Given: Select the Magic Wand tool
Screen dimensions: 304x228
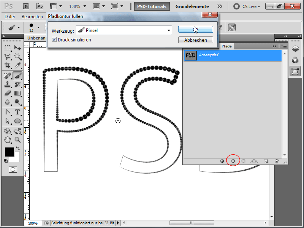Looking at the screenshot, I should [17, 56].
